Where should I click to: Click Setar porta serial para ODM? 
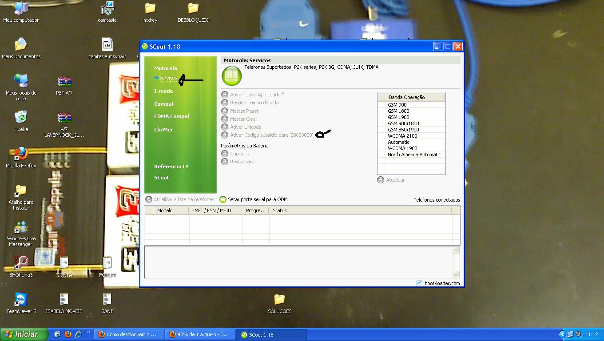[x=258, y=199]
